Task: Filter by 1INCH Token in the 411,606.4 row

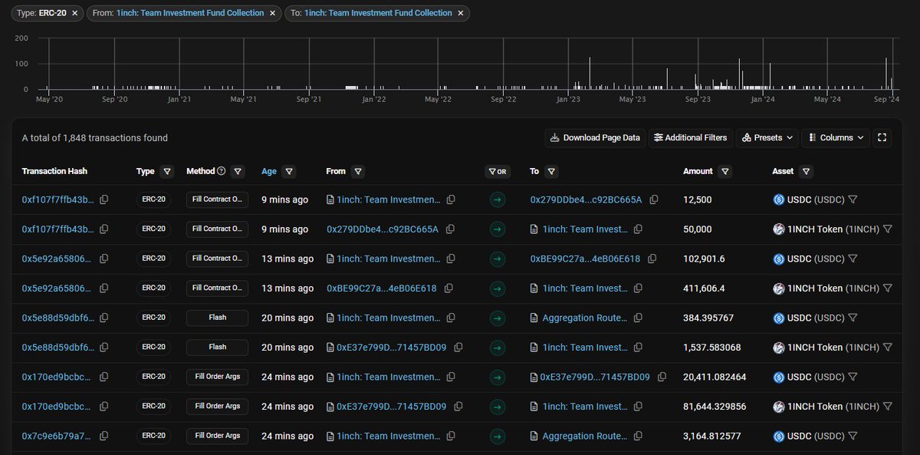Action: pyautogui.click(x=887, y=288)
